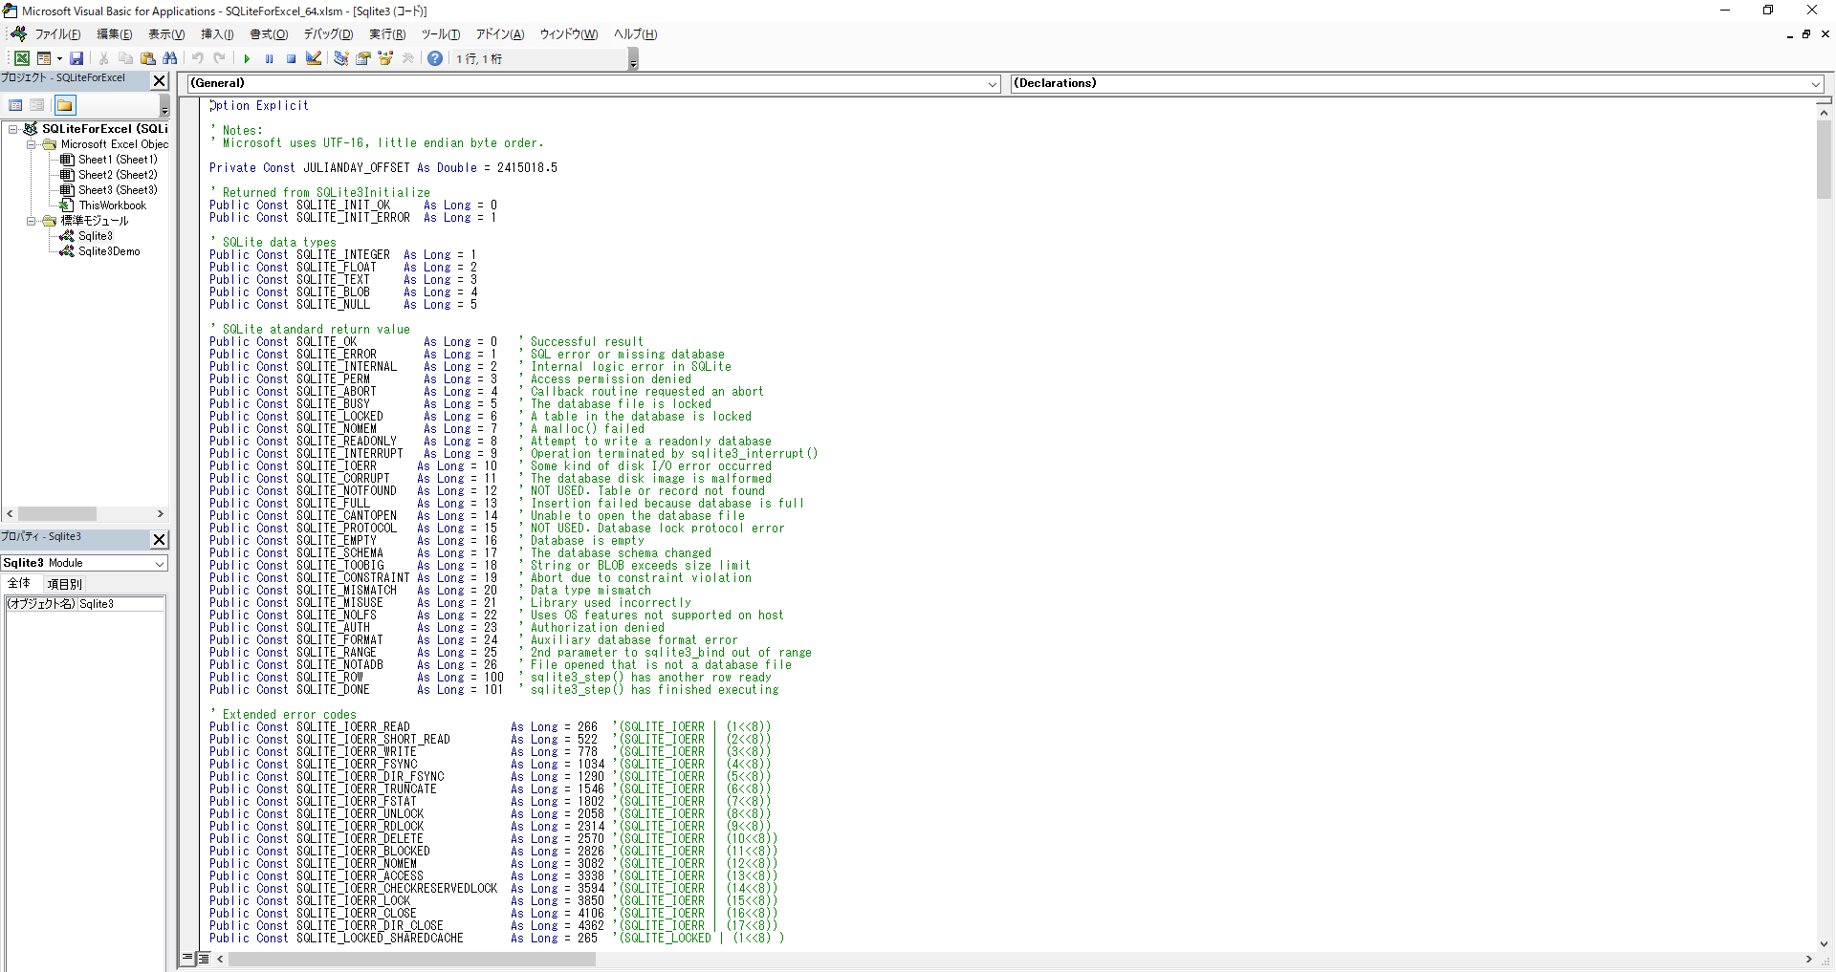1836x972 pixels.
Task: Click the Copy toolbar icon
Action: [x=125, y=58]
